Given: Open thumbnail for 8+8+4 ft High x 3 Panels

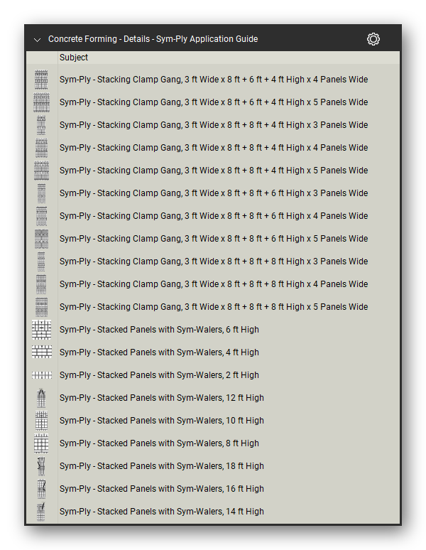Looking at the screenshot, I should 41,125.
